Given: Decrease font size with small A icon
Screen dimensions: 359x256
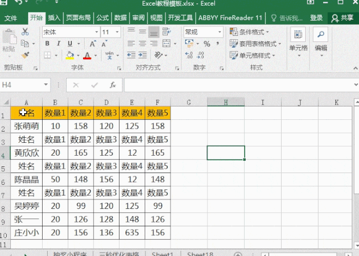Looking at the screenshot, I should (104, 44).
